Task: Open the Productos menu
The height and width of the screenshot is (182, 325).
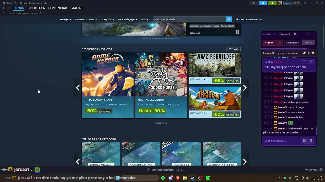Action: click(34, 3)
